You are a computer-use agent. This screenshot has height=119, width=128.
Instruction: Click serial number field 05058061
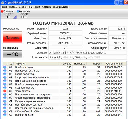(x=65, y=33)
